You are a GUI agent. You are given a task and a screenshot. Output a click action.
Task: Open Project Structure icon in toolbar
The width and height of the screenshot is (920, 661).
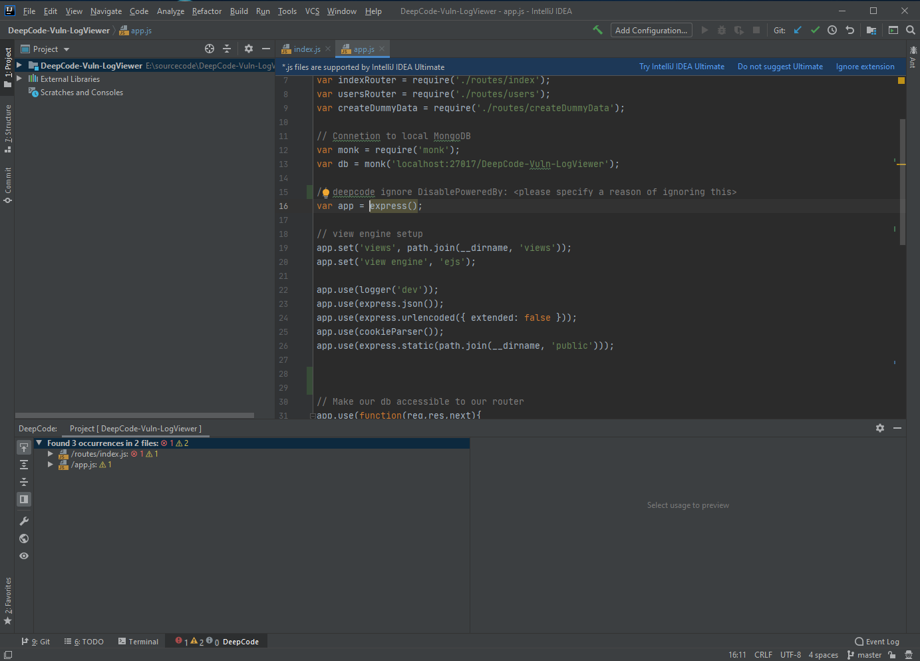(x=871, y=30)
